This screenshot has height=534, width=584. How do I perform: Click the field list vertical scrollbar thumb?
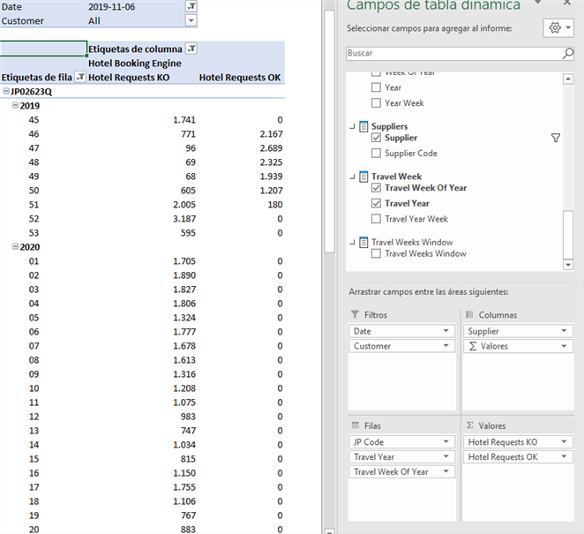[568, 234]
